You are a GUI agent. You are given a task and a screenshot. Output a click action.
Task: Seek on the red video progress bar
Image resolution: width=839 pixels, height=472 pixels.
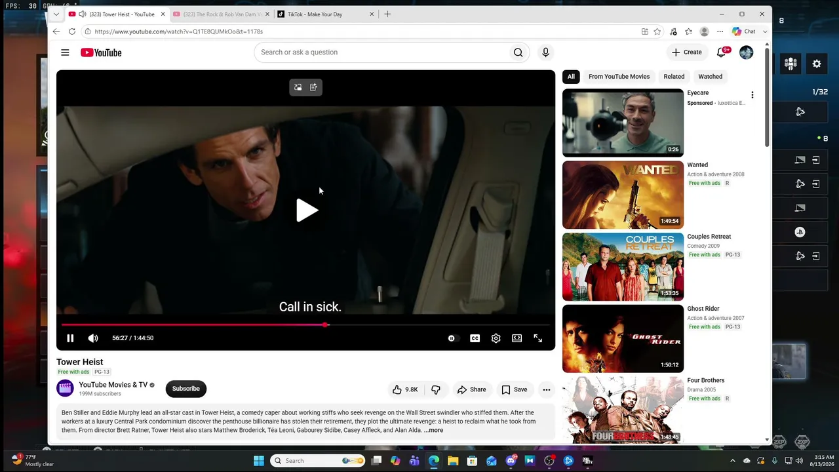pyautogui.click(x=305, y=324)
